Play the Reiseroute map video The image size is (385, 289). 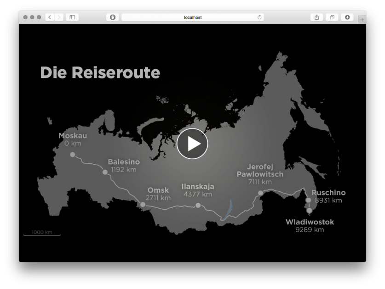(192, 144)
